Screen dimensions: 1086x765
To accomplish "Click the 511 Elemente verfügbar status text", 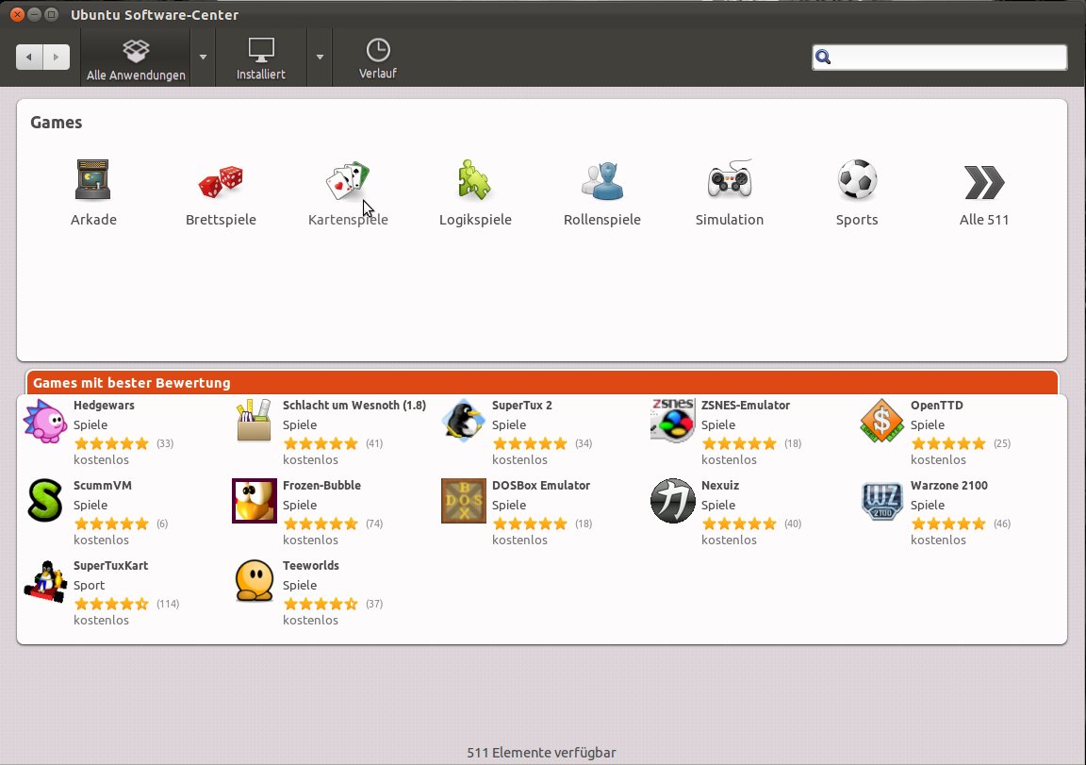I will click(542, 753).
